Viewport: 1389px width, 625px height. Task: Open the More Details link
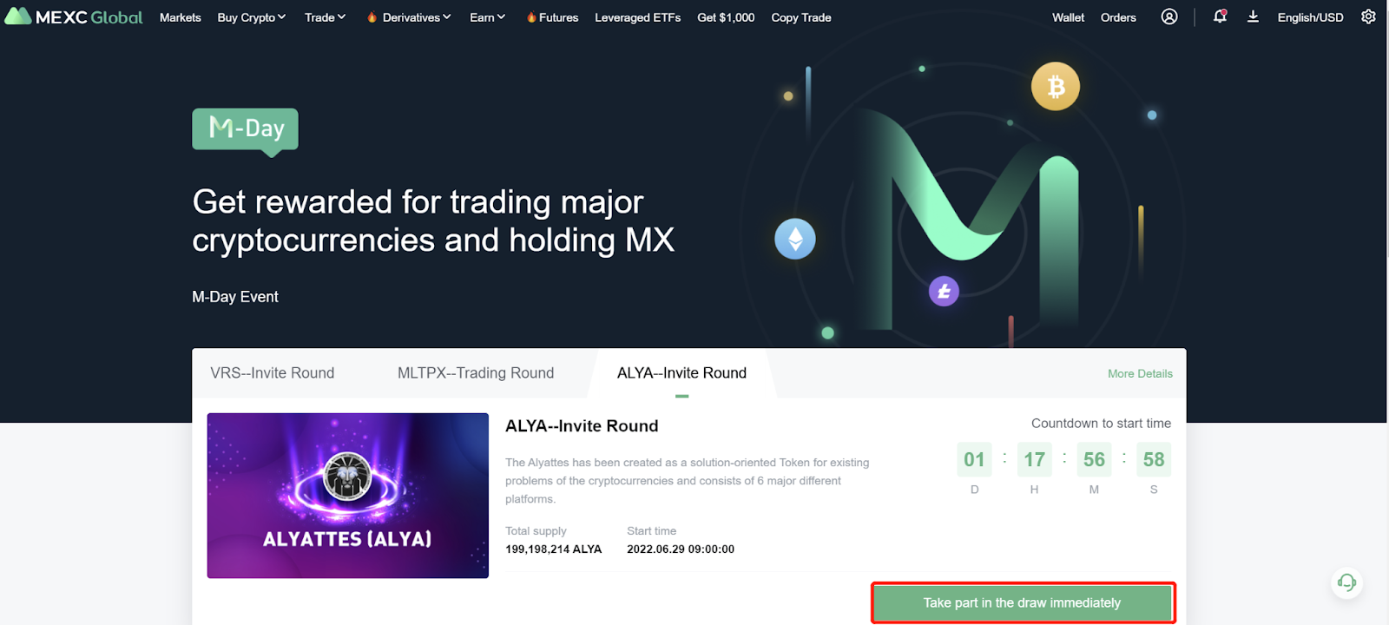point(1140,373)
